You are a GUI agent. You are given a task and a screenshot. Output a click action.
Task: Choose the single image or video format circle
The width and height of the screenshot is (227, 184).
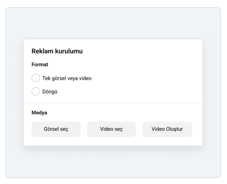tap(36, 78)
